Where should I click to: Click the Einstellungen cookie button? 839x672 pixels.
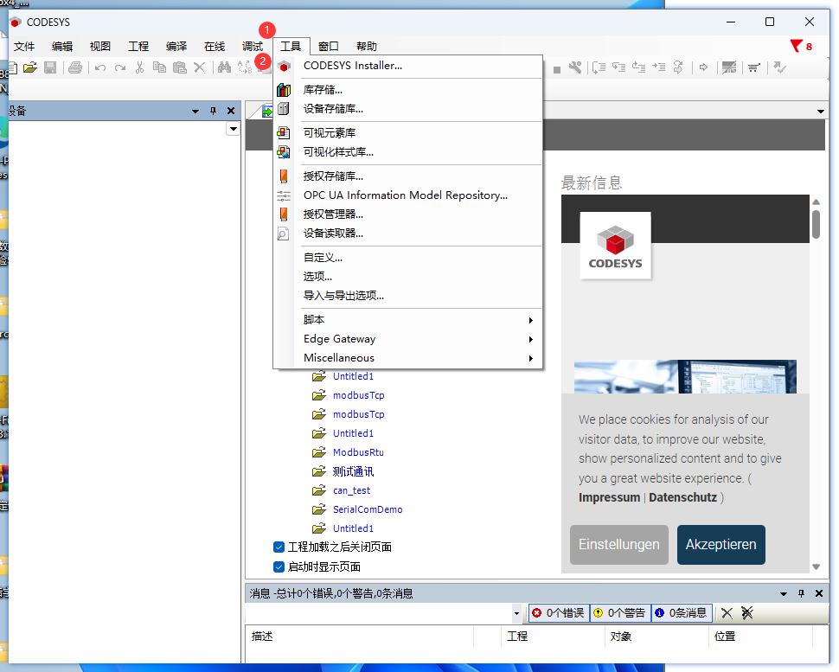point(619,545)
